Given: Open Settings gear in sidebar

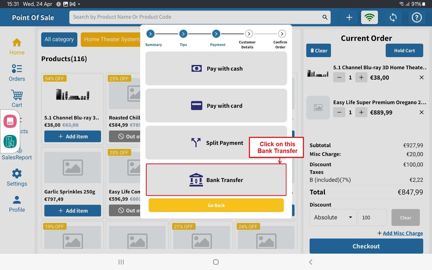Looking at the screenshot, I should point(17,178).
